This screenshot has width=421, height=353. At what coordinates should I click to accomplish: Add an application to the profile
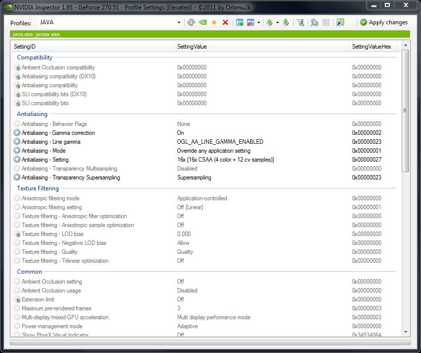[240, 23]
